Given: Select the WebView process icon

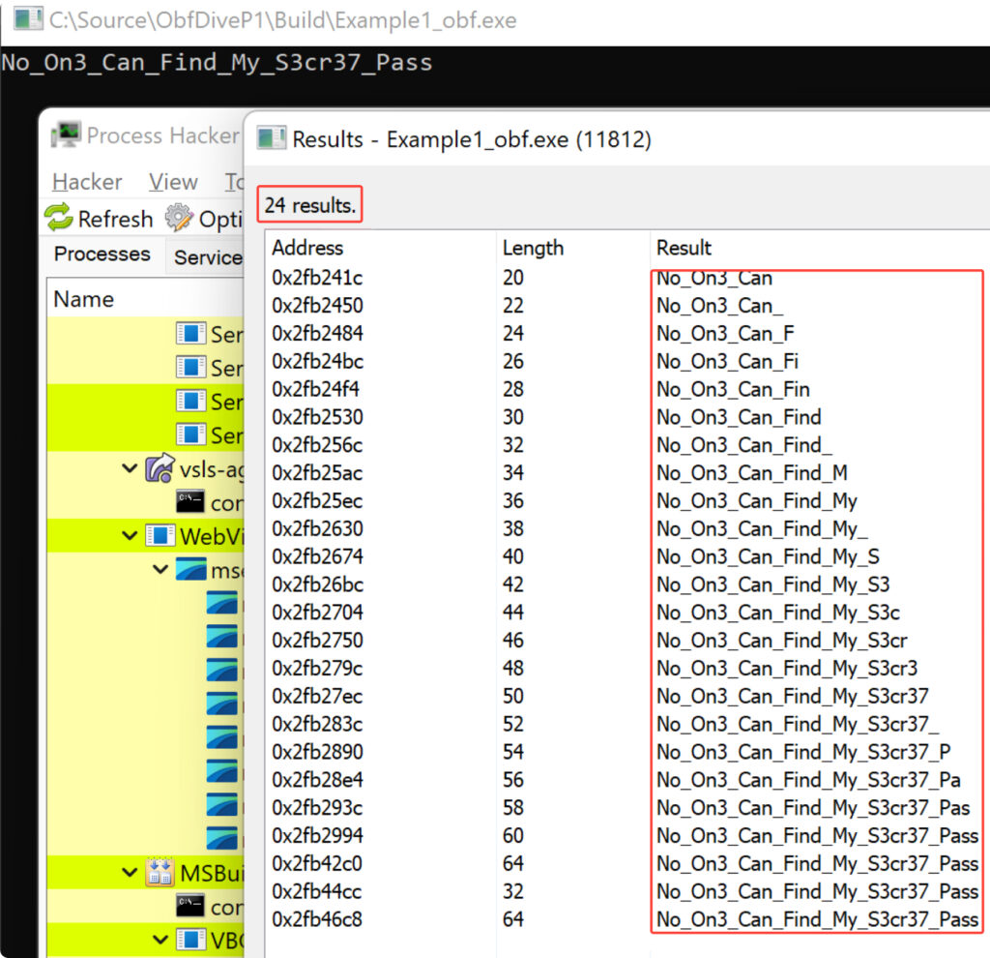Looking at the screenshot, I should click(x=160, y=535).
